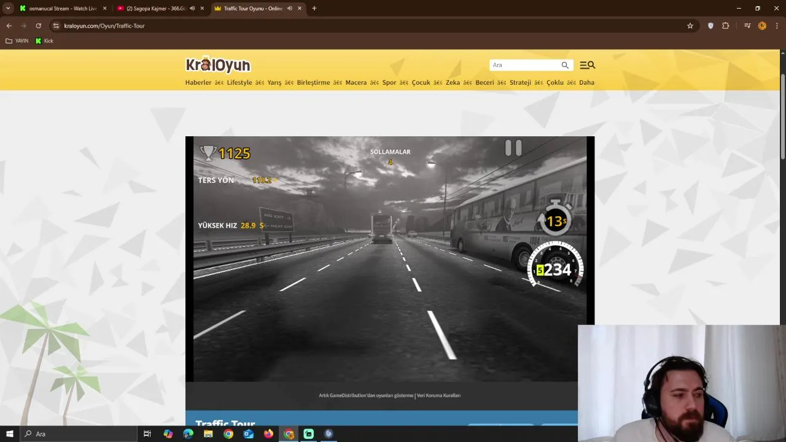Viewport: 786px width, 442px height.
Task: Open the green streaming app taskbar icon
Action: [x=309, y=434]
